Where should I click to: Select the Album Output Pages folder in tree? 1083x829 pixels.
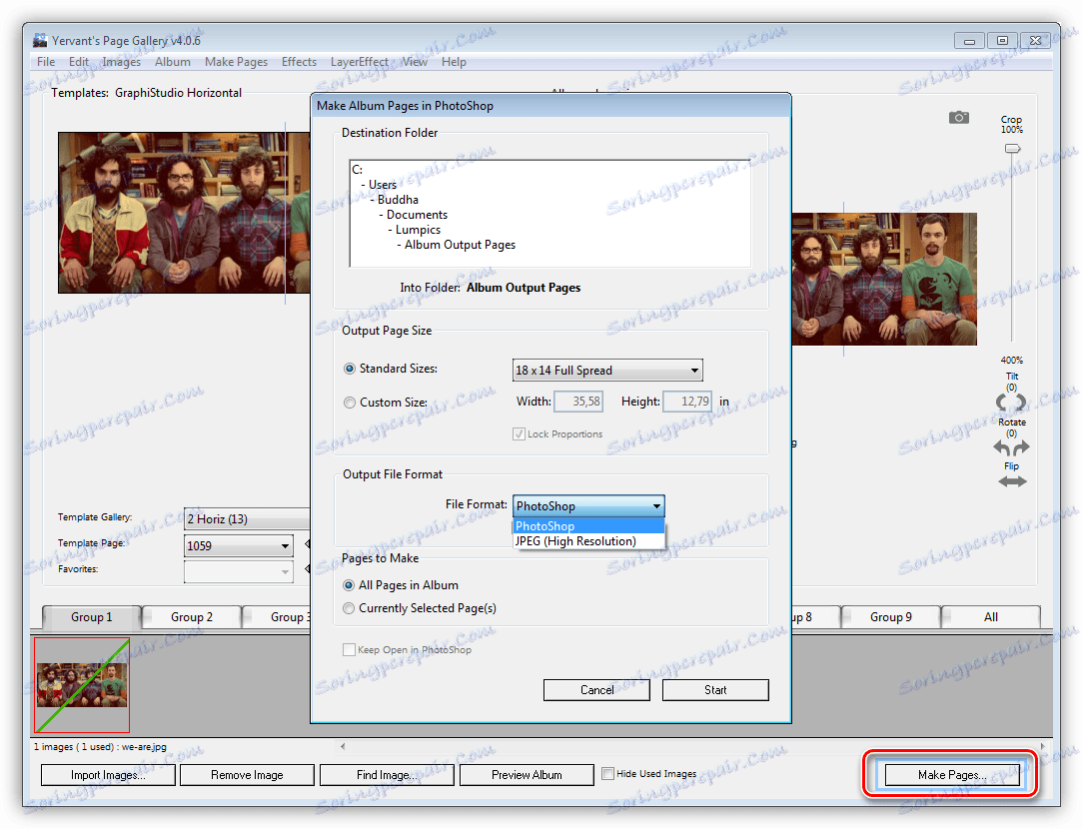pyautogui.click(x=460, y=245)
